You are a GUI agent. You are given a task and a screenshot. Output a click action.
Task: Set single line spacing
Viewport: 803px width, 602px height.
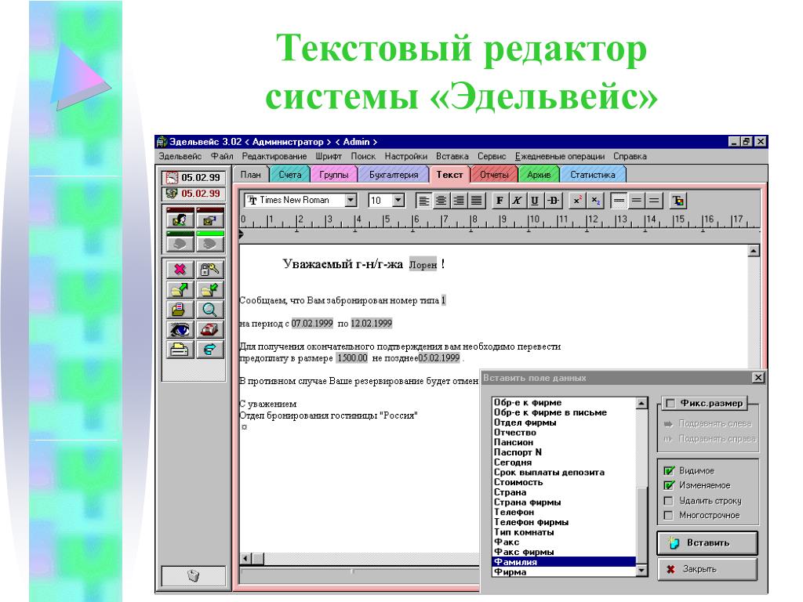pos(619,201)
